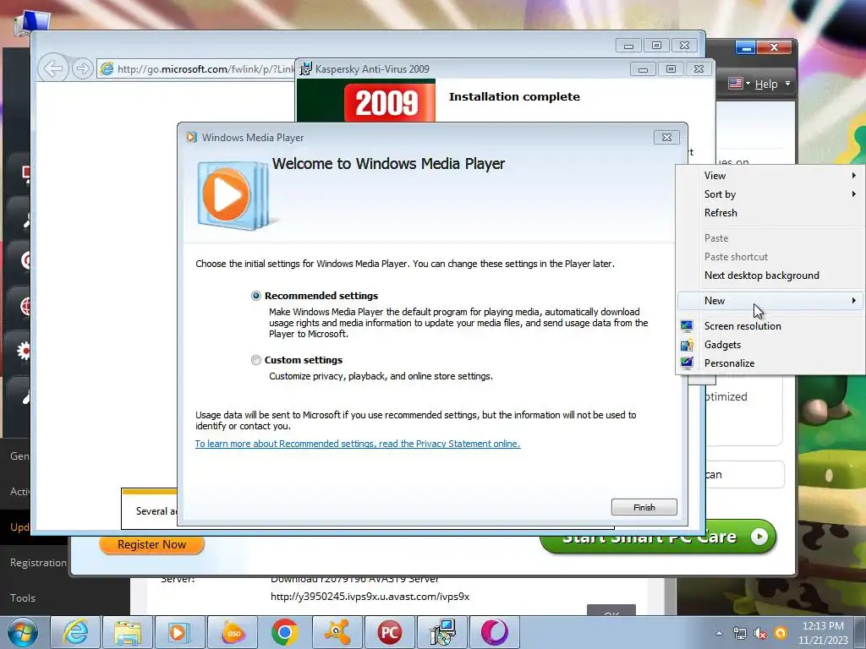Open the New submenu
The width and height of the screenshot is (866, 649).
tap(770, 301)
